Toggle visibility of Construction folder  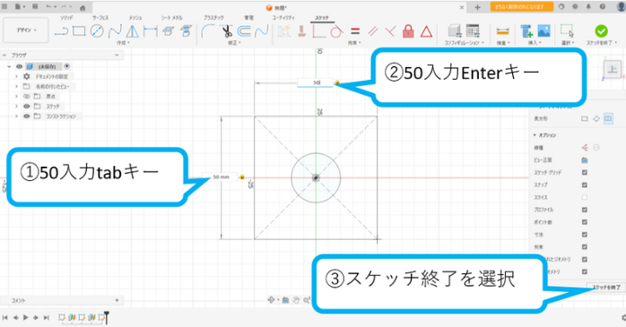[x=26, y=116]
